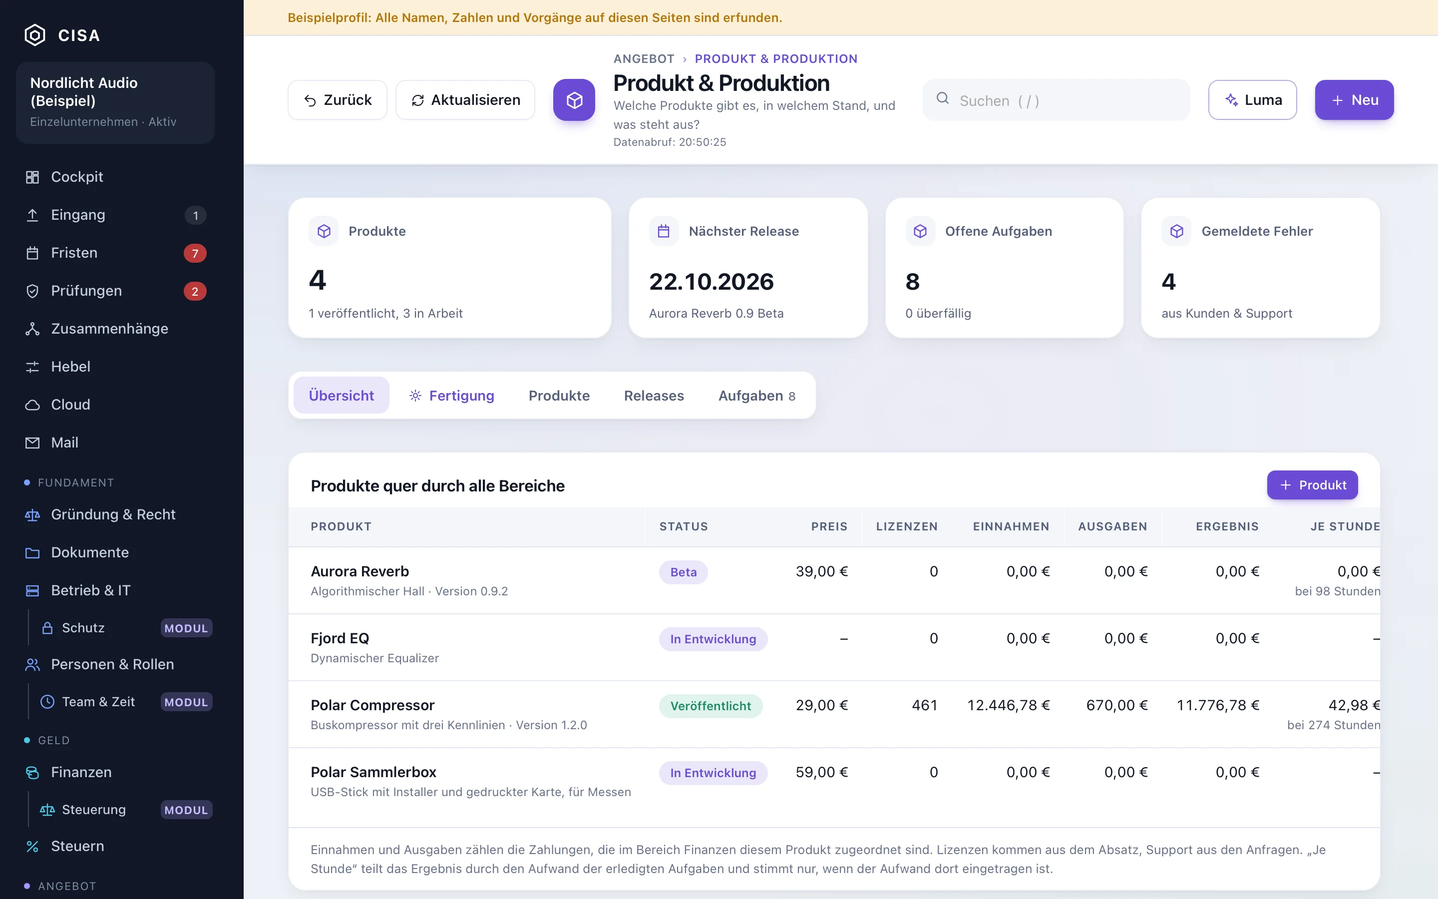1438x899 pixels.
Task: Open Steuern percent entry
Action: (x=115, y=846)
